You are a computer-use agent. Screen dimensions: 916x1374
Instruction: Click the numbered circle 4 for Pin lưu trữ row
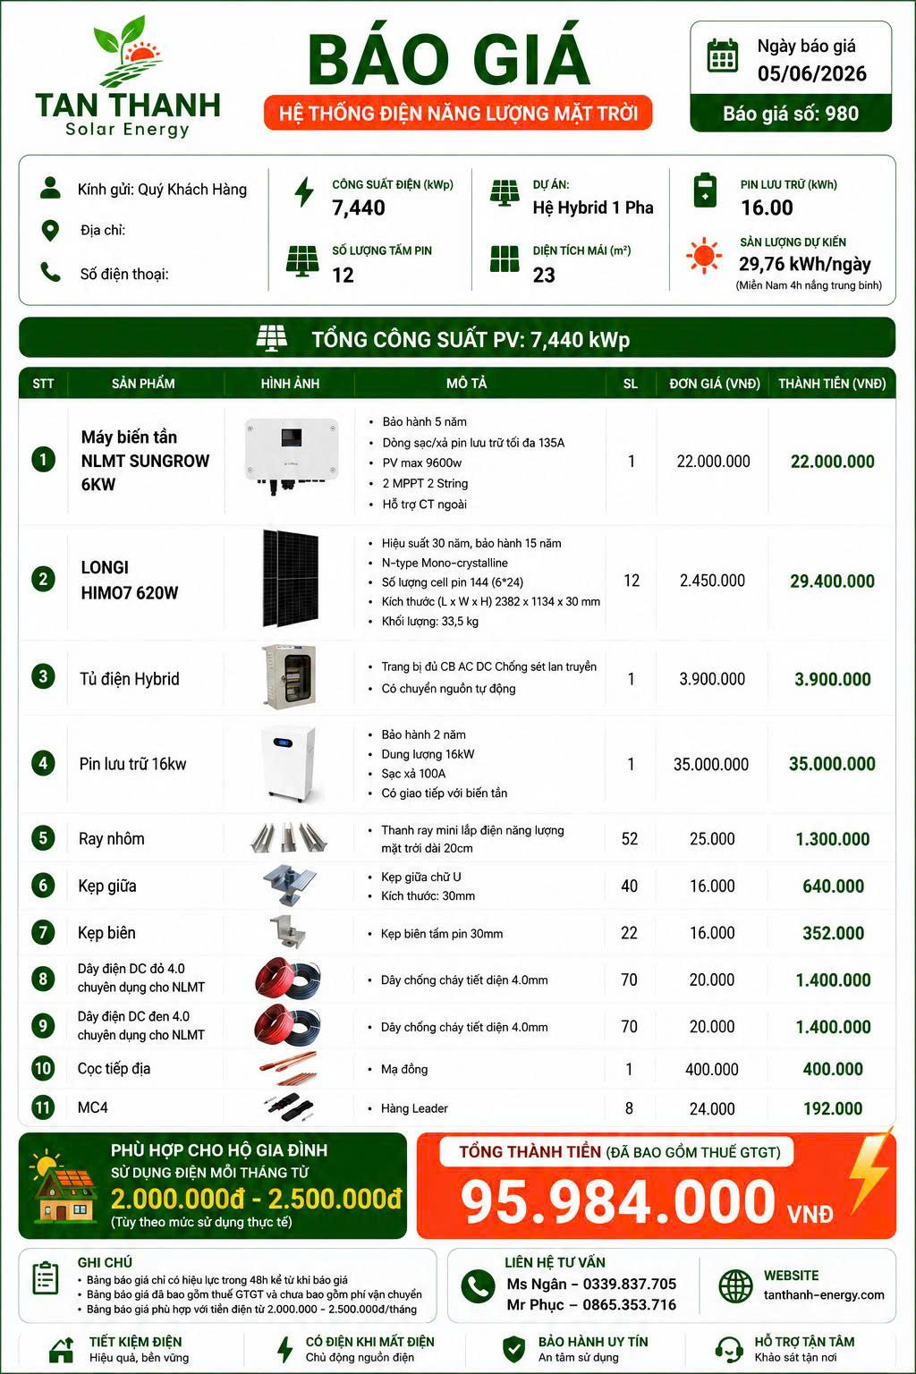point(43,763)
